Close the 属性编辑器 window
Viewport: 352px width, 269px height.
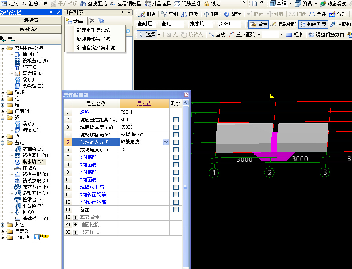click(x=186, y=95)
